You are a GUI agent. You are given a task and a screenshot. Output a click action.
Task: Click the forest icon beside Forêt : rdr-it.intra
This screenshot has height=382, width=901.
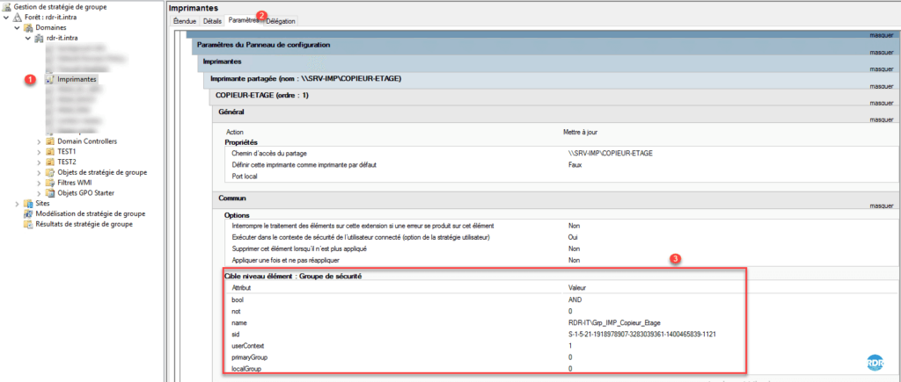coord(17,18)
